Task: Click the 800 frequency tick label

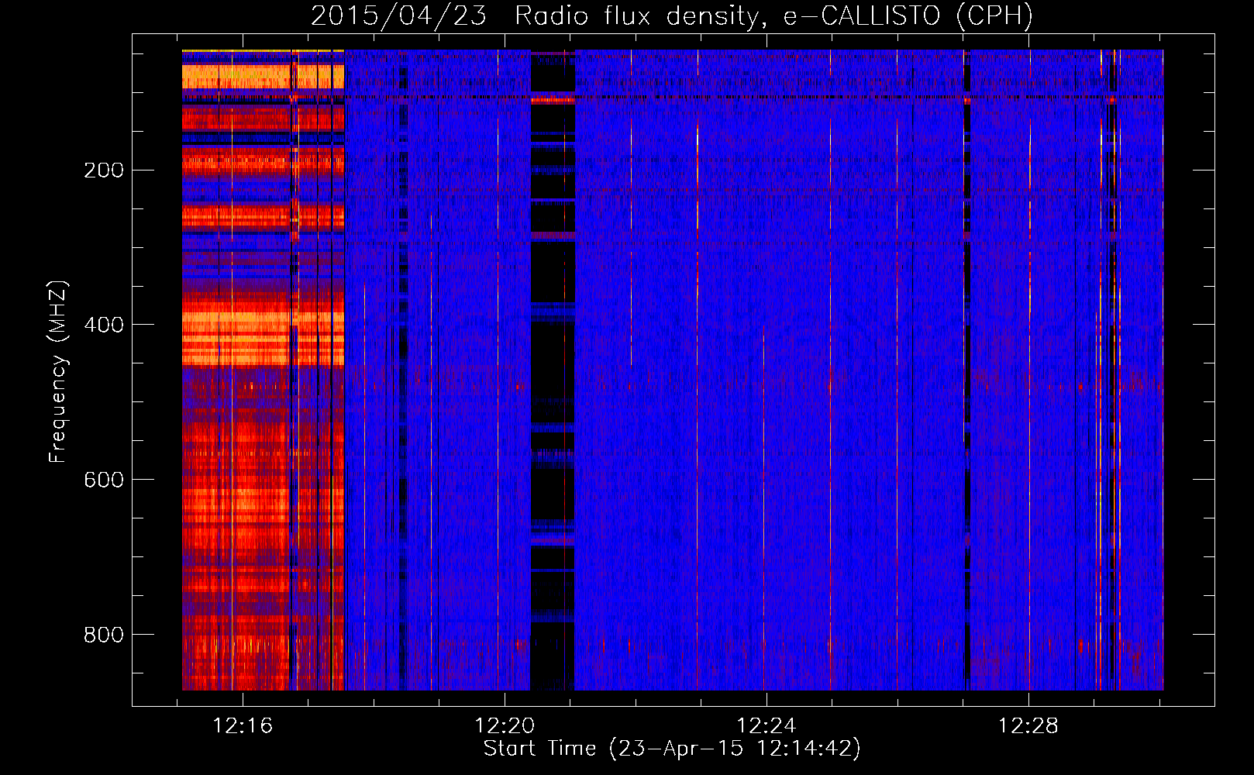Action: tap(104, 635)
